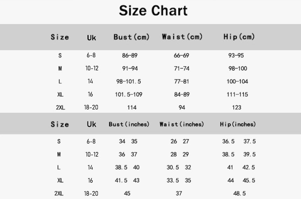Click the 98-101.5 bust value
The image size is (301, 199).
(128, 81)
